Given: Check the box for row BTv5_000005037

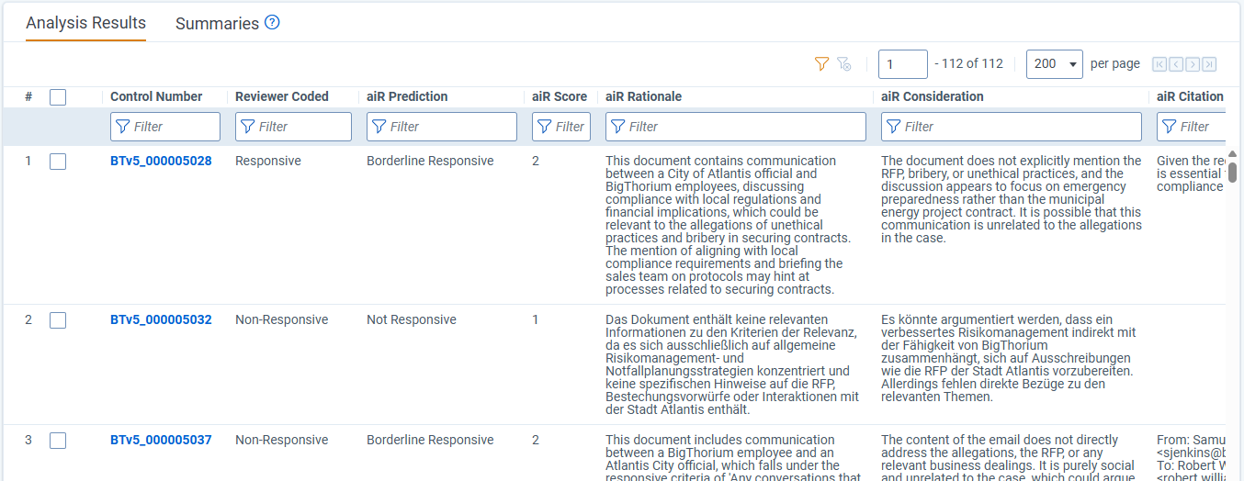Looking at the screenshot, I should coord(58,441).
